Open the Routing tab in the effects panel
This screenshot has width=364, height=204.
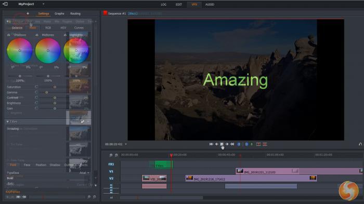pyautogui.click(x=75, y=13)
